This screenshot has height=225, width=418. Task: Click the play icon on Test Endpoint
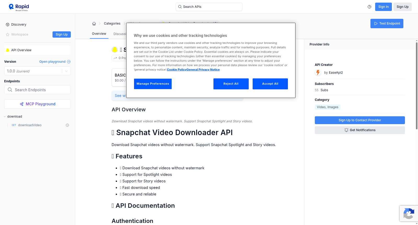click(x=376, y=24)
